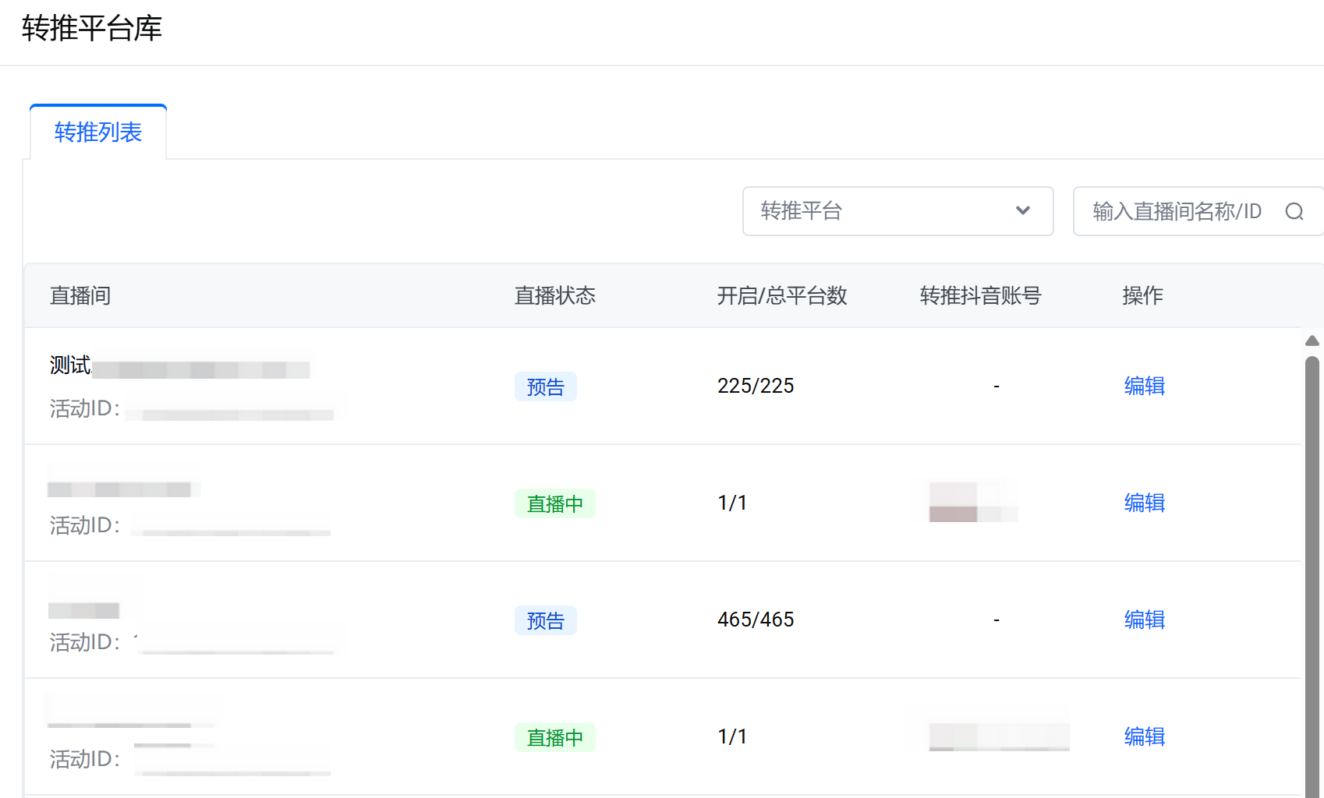
Task: Click the 转推抖音账号 column header
Action: click(x=980, y=296)
